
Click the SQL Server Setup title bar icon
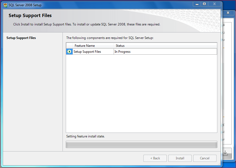(5, 5)
